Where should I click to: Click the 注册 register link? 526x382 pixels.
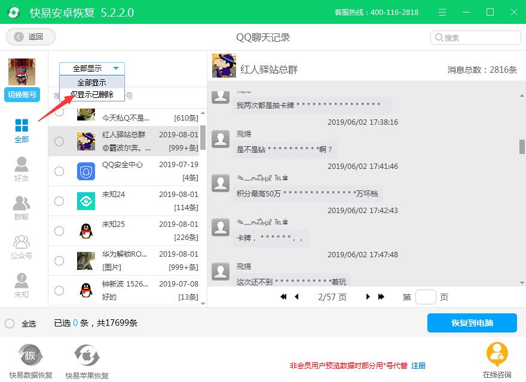tap(418, 365)
